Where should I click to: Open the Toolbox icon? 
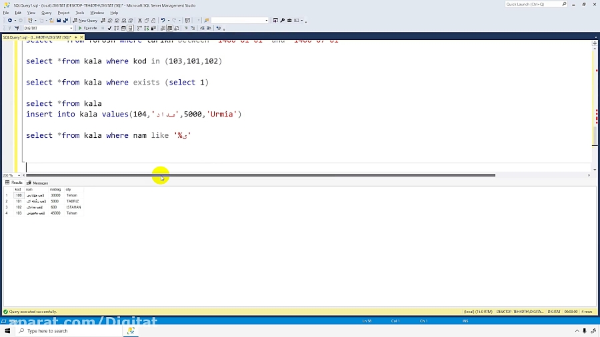click(x=289, y=20)
